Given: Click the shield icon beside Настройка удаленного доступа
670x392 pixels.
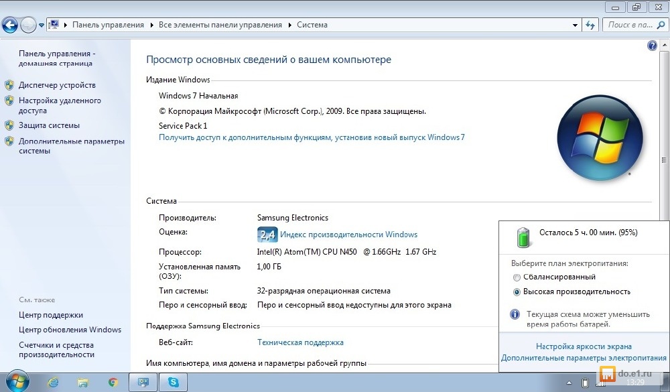Looking at the screenshot, I should [x=9, y=101].
